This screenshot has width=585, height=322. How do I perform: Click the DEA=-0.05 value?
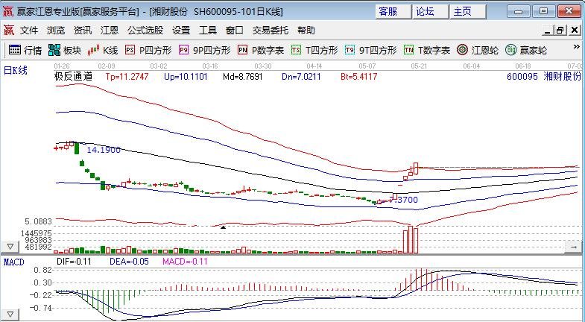(129, 262)
